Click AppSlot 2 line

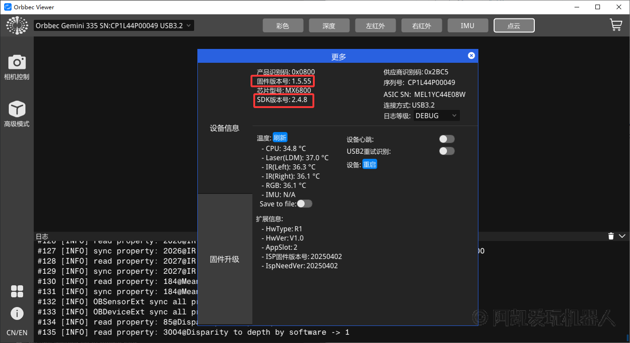pyautogui.click(x=279, y=247)
